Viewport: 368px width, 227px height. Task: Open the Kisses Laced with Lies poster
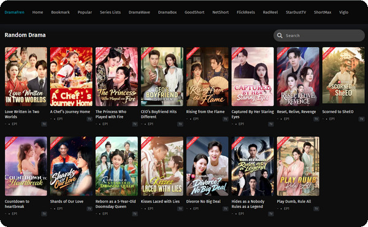click(x=162, y=166)
